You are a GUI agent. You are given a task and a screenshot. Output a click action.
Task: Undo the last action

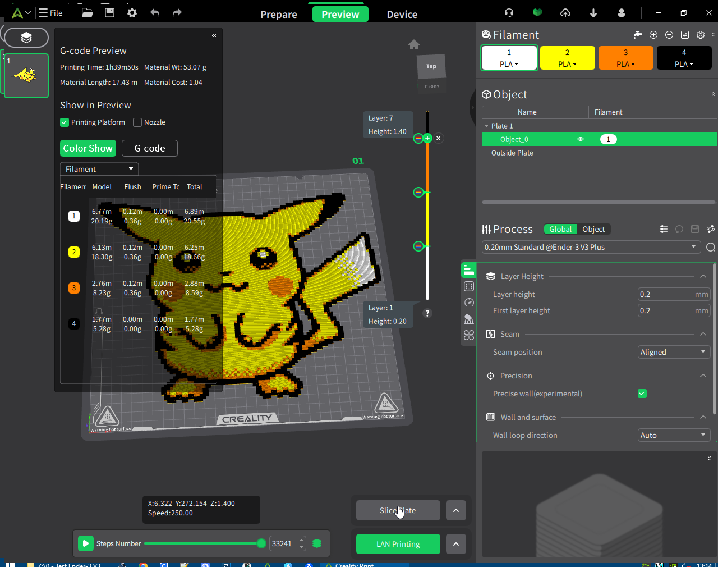pos(155,12)
